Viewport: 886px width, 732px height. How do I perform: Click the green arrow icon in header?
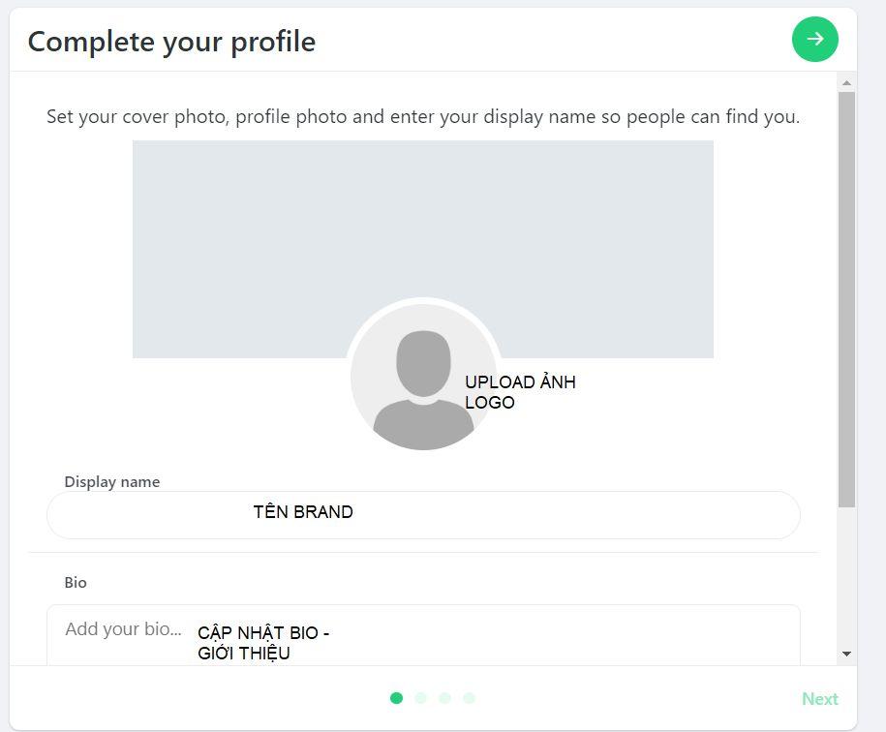pos(814,39)
